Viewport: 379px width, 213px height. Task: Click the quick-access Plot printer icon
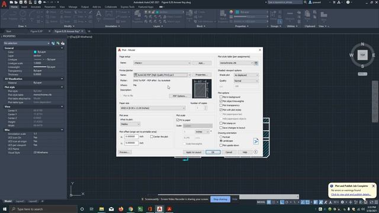tap(40, 2)
